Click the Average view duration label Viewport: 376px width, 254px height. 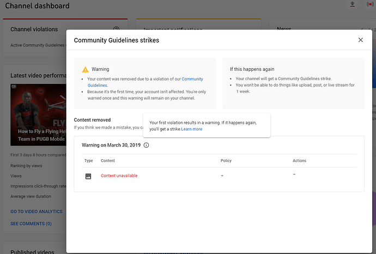tap(31, 196)
